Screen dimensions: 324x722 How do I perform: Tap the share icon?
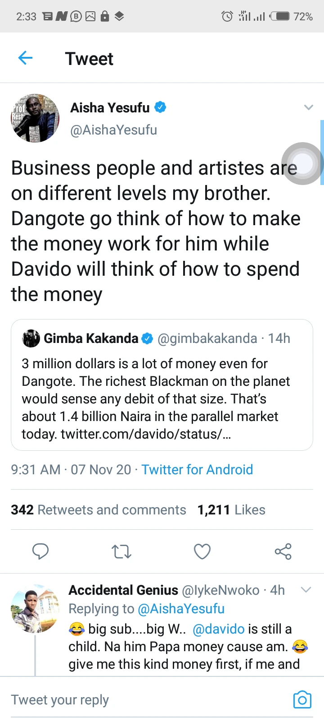pos(283,551)
